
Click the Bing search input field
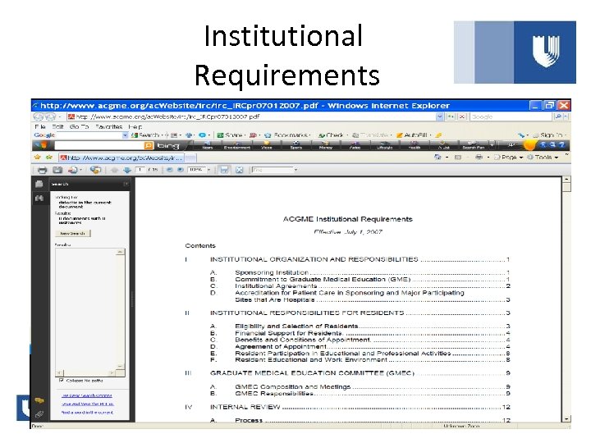[x=99, y=145]
